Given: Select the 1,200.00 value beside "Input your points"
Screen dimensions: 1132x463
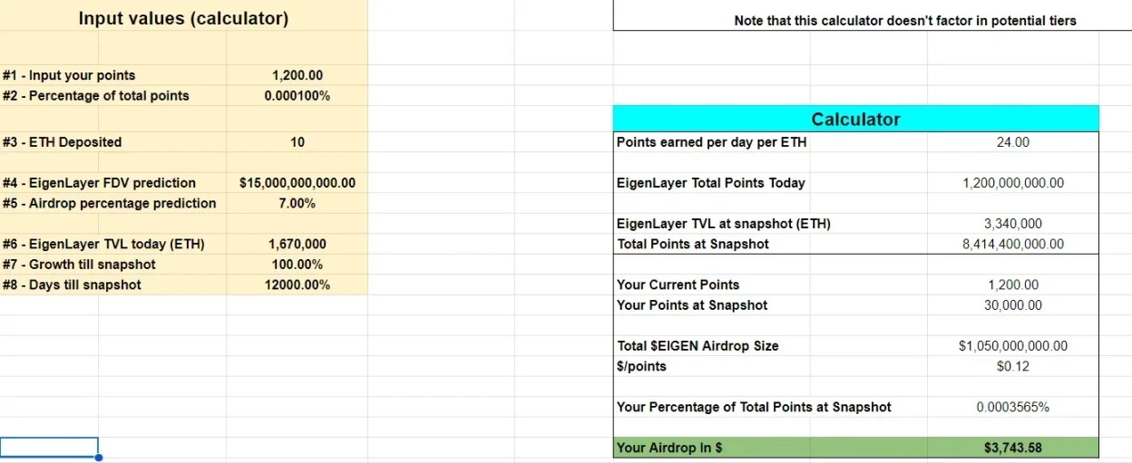Looking at the screenshot, I should tap(297, 75).
